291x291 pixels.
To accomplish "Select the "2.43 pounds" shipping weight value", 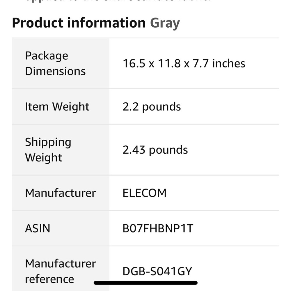I will coord(155,150).
